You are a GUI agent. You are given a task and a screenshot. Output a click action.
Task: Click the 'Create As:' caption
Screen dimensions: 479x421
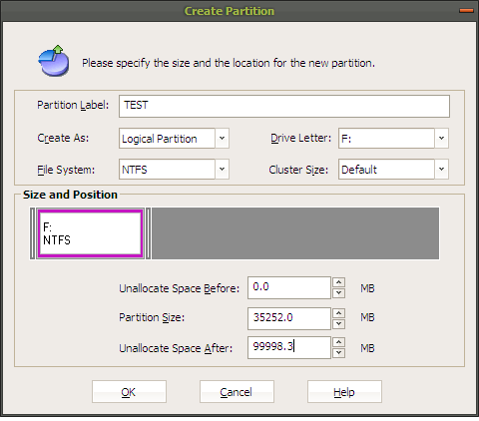[x=63, y=138]
